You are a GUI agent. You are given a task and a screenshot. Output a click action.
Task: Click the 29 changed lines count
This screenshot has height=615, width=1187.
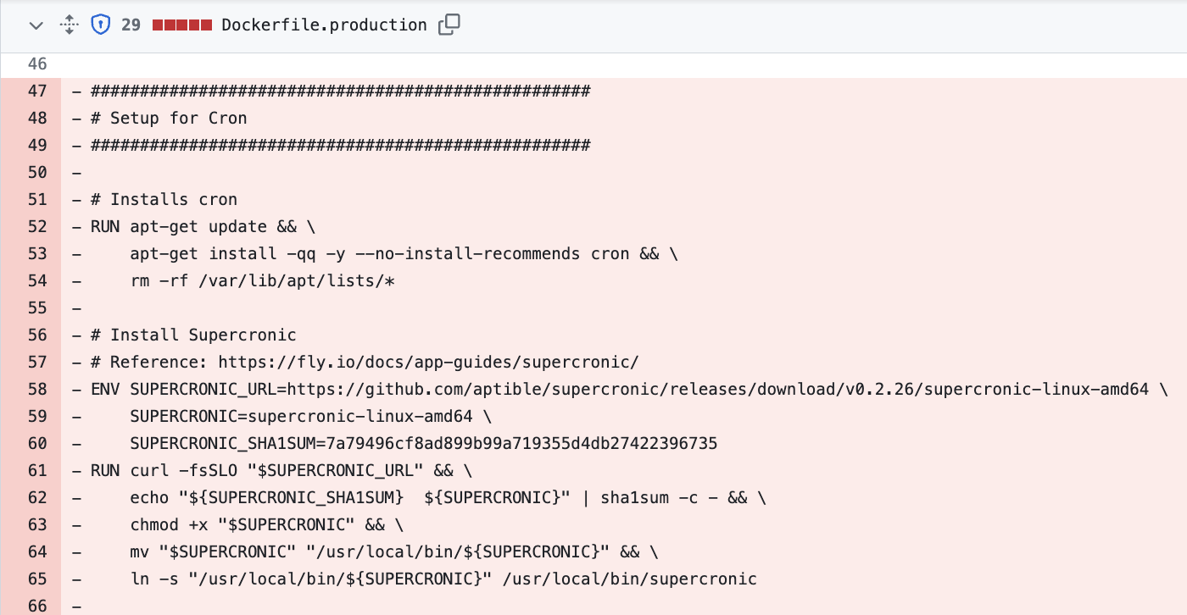[131, 25]
